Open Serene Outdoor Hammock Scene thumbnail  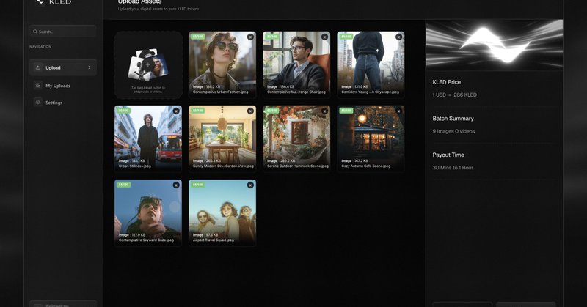[x=296, y=138]
